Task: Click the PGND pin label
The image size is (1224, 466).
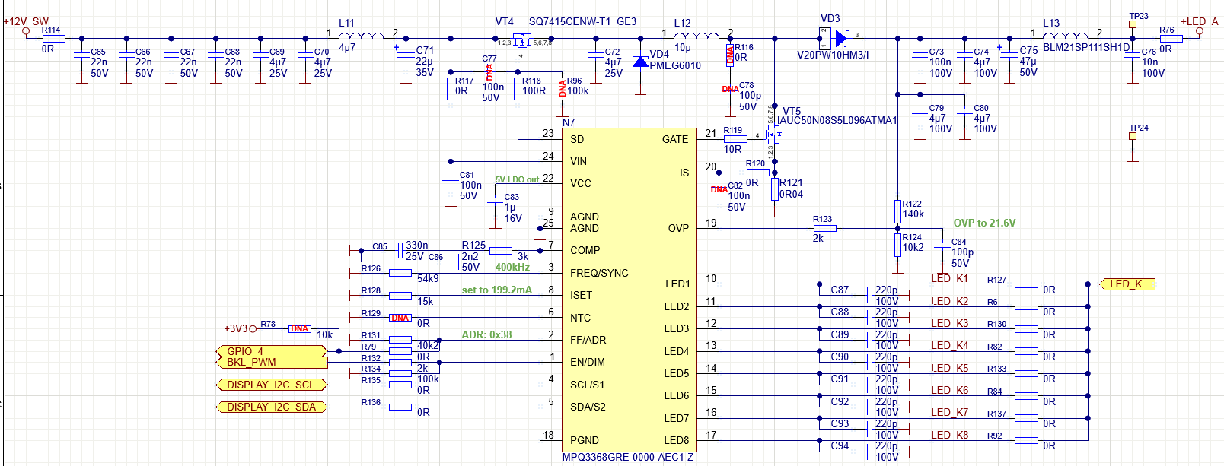Action: [x=585, y=440]
